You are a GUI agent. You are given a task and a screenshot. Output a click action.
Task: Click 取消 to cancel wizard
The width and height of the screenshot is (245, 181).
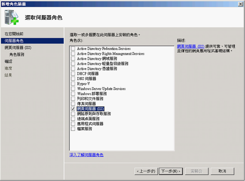[x=222, y=171]
